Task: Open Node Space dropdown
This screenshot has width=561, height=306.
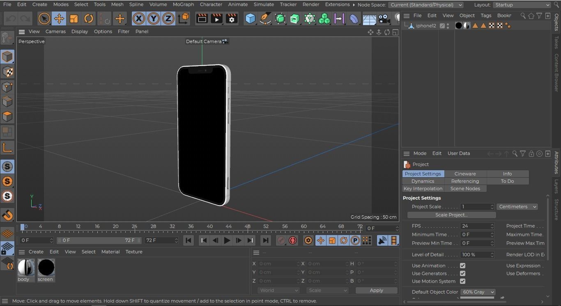Action: 425,5
